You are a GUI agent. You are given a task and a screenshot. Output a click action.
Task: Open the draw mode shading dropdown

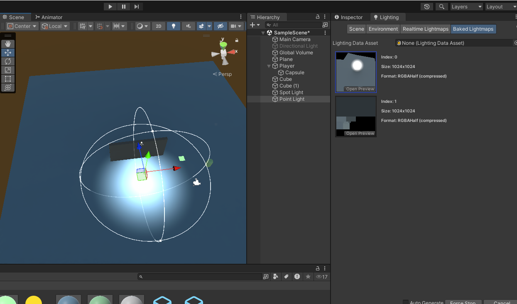click(142, 26)
